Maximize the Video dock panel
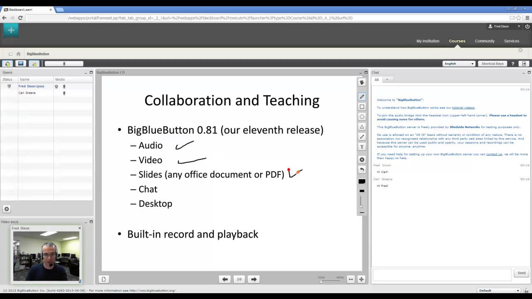Image resolution: width=532 pixels, height=299 pixels. 91,222
